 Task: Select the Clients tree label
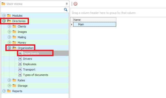click(22, 26)
